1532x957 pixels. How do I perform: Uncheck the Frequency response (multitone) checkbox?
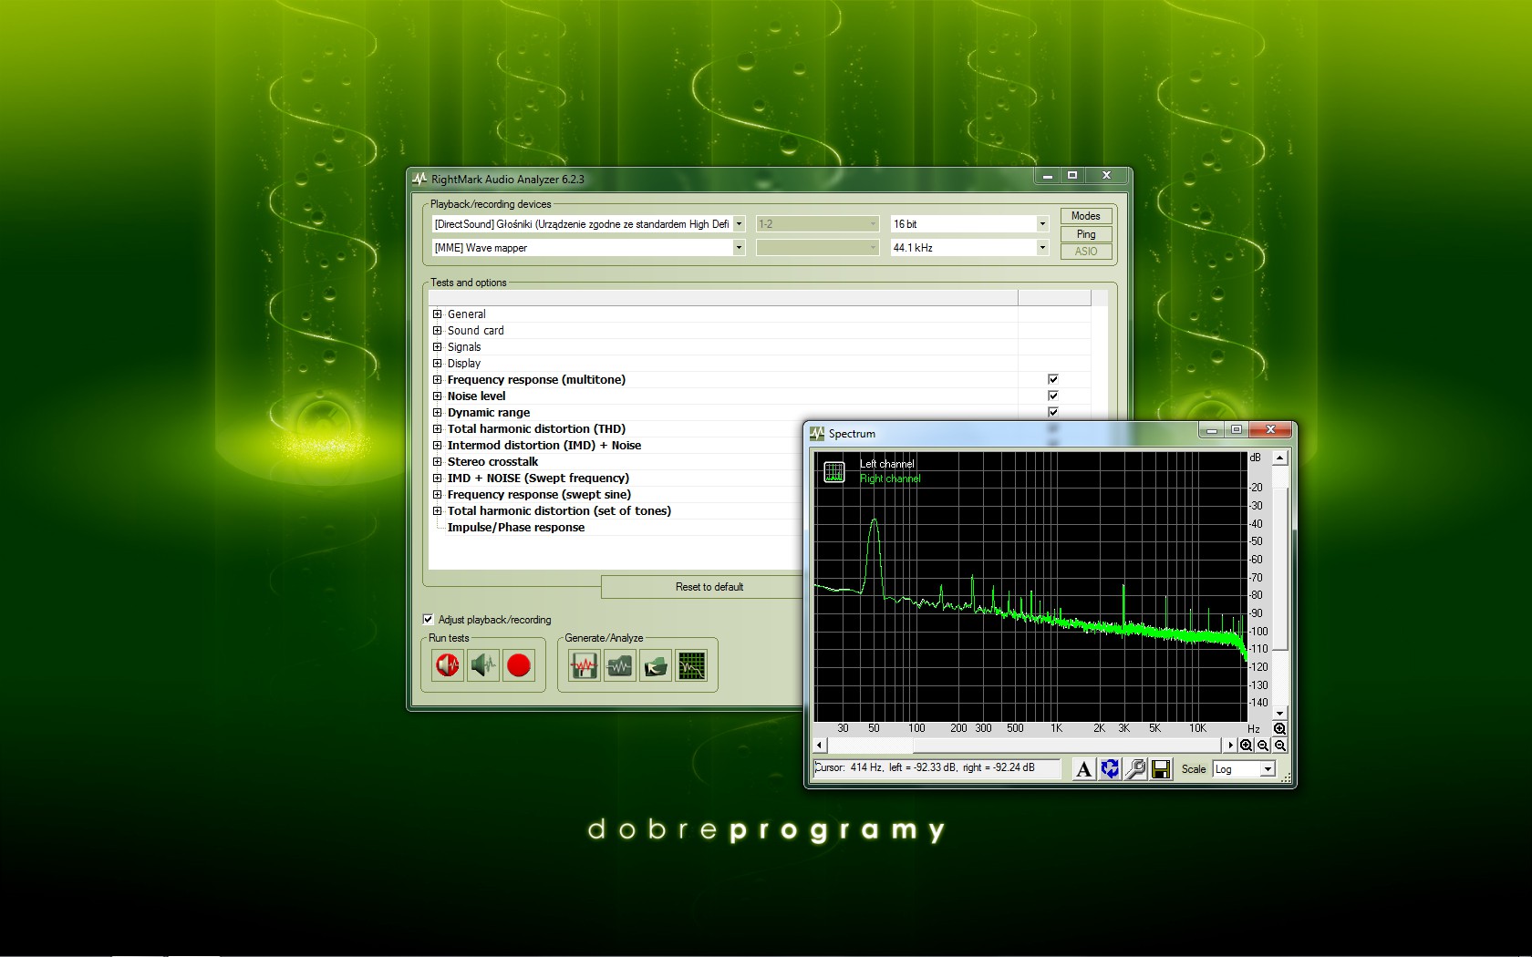coord(1053,379)
